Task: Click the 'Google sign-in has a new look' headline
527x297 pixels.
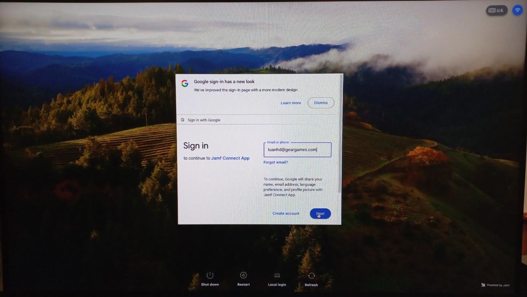Action: (224, 82)
